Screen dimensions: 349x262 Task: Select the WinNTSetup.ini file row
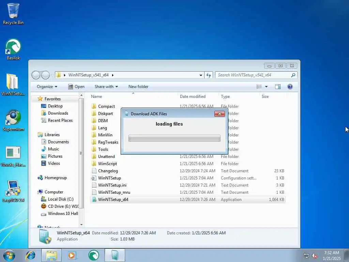[188, 185]
